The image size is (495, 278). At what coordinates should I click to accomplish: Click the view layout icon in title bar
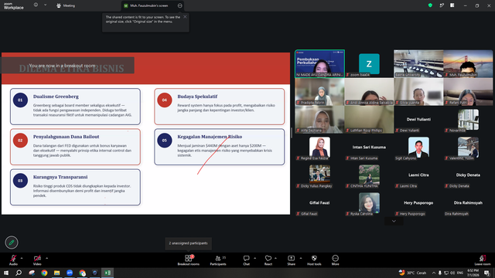point(452,5)
